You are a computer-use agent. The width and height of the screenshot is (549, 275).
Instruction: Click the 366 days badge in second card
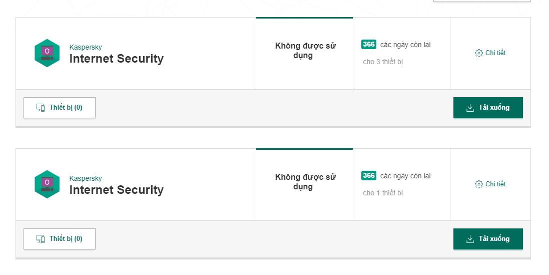coord(369,176)
